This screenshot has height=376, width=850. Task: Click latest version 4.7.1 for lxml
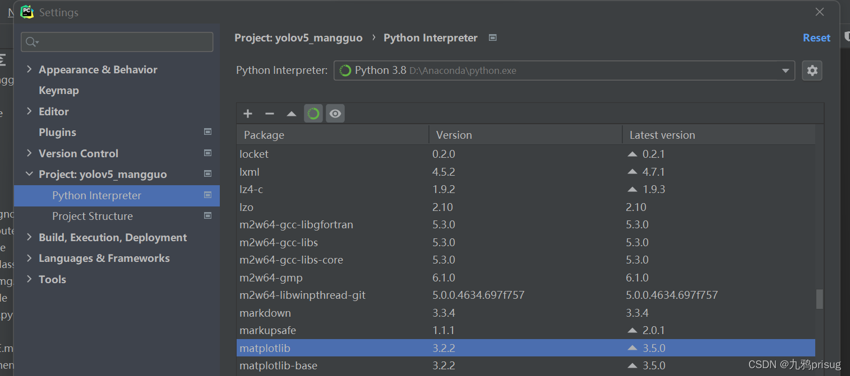[654, 172]
